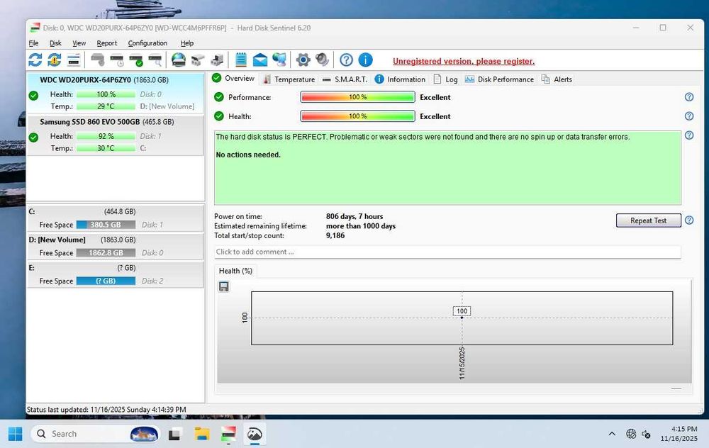Click the help icon next to Repeat Test
The height and width of the screenshot is (448, 709).
pyautogui.click(x=689, y=220)
